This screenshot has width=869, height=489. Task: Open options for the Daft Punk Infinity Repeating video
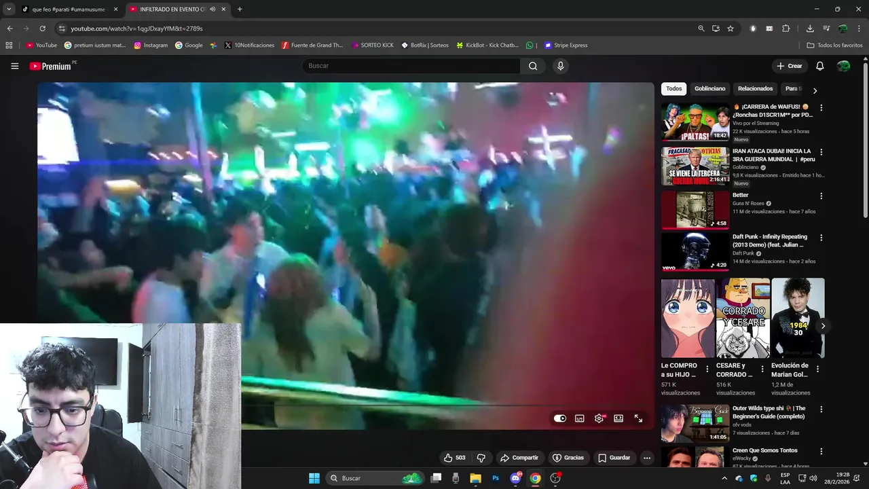click(821, 238)
